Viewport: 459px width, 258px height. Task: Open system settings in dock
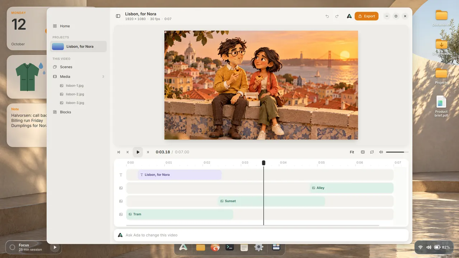(259, 247)
